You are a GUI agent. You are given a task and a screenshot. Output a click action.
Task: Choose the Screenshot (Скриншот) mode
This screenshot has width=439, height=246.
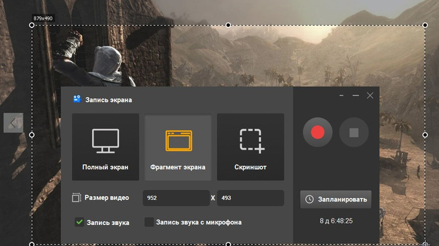tap(250, 147)
